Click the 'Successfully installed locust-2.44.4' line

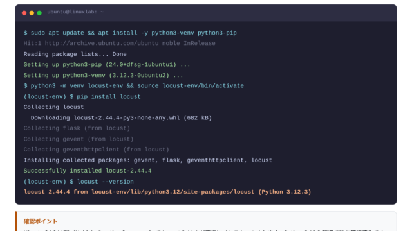[x=88, y=171]
